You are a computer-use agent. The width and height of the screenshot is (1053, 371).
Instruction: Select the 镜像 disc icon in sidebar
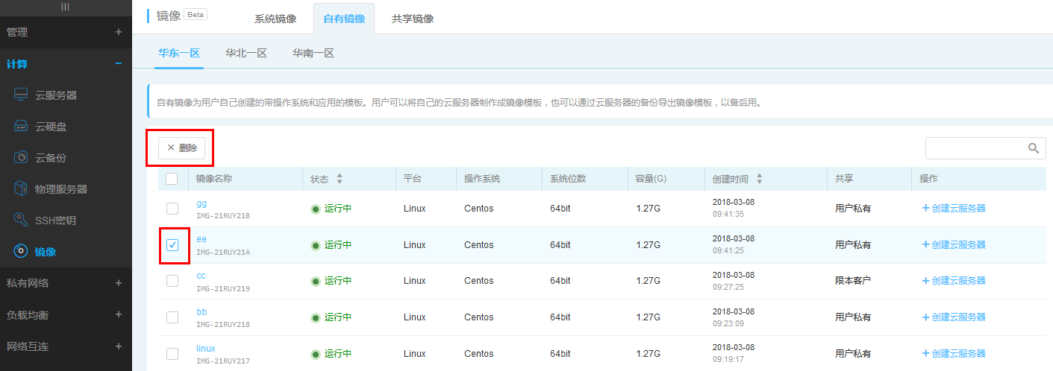coord(21,251)
